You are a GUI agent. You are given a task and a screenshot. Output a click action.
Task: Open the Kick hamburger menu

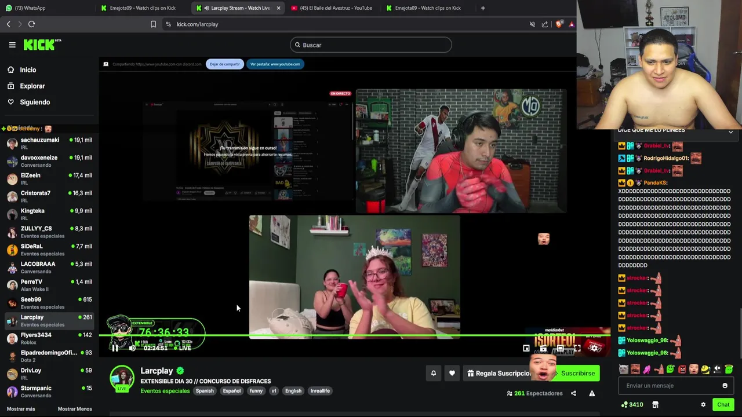[12, 45]
